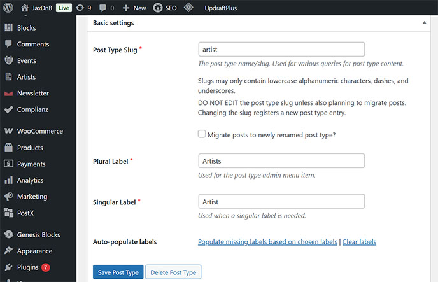The width and height of the screenshot is (438, 282).
Task: Go to Plugins in the sidebar
Action: (x=27, y=267)
